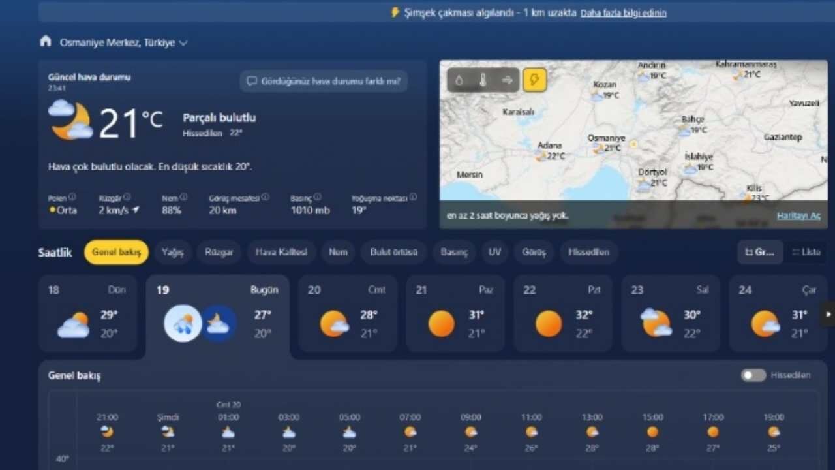
Task: Click 'Hissedilen 22°' text in current weather
Action: pos(213,133)
